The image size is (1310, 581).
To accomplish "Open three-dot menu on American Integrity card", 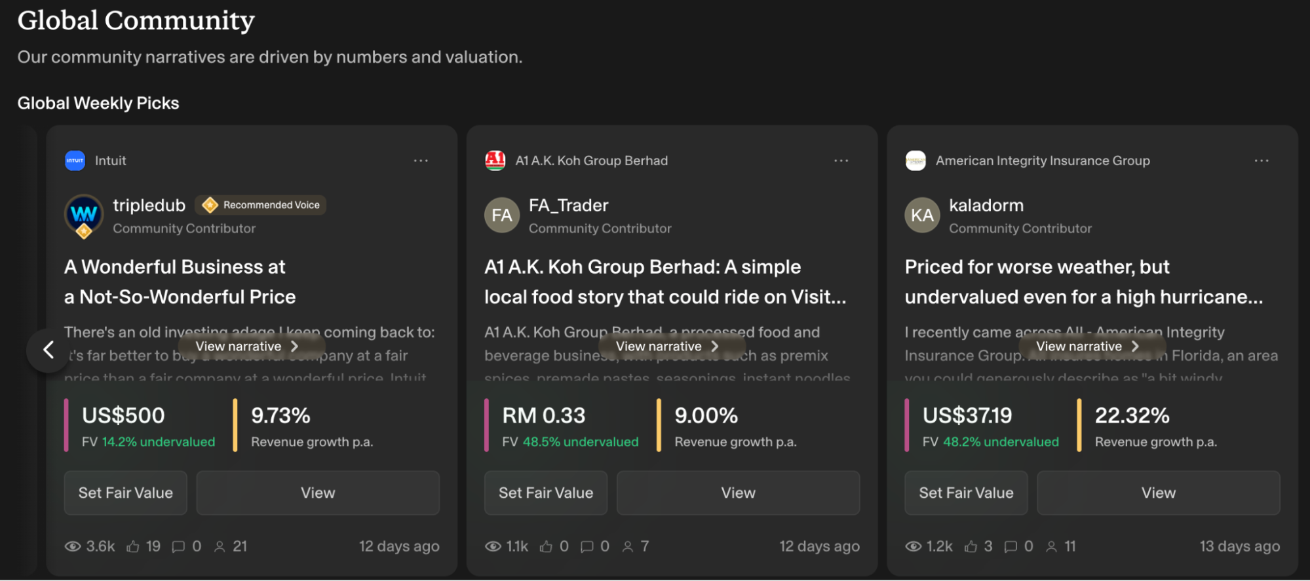I will click(1262, 160).
